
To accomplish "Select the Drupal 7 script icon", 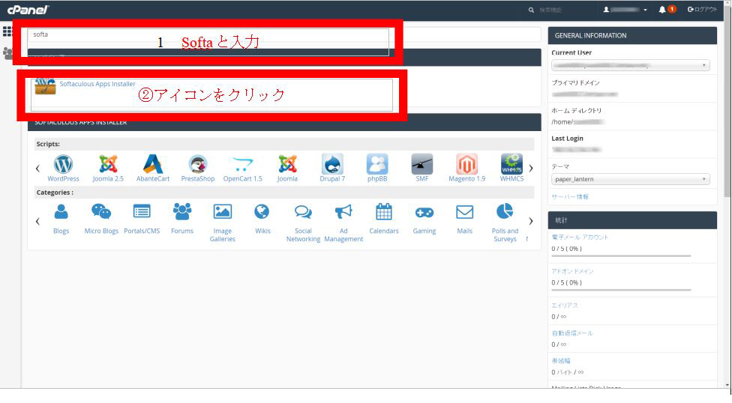I will click(332, 164).
